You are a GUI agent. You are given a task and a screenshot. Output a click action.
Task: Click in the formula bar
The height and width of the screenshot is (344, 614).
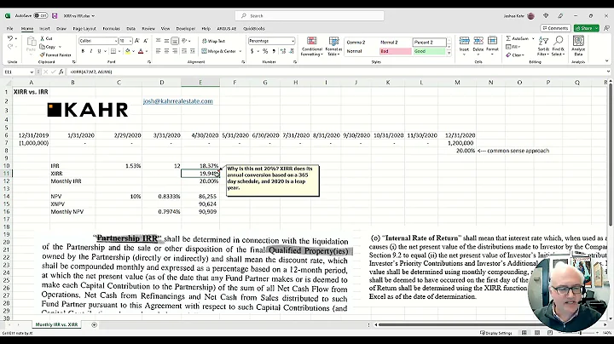pos(337,72)
